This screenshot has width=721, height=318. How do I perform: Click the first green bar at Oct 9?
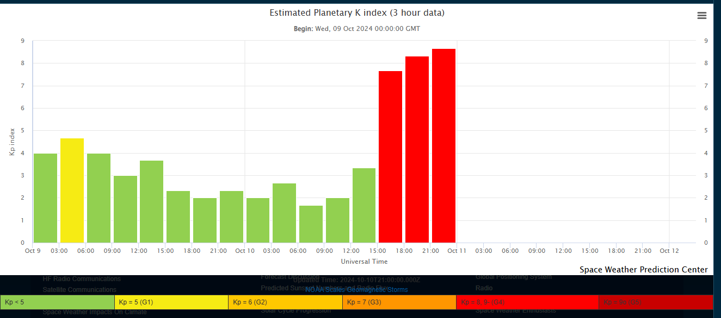pyautogui.click(x=45, y=198)
